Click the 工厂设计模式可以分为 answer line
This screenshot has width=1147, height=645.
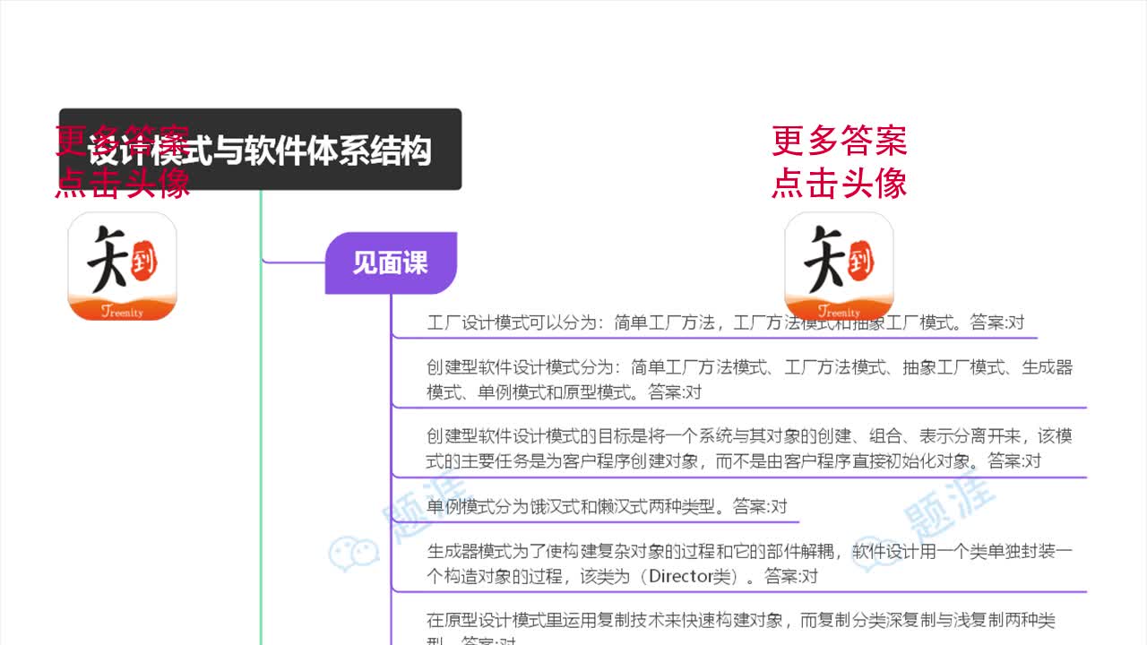(x=726, y=323)
